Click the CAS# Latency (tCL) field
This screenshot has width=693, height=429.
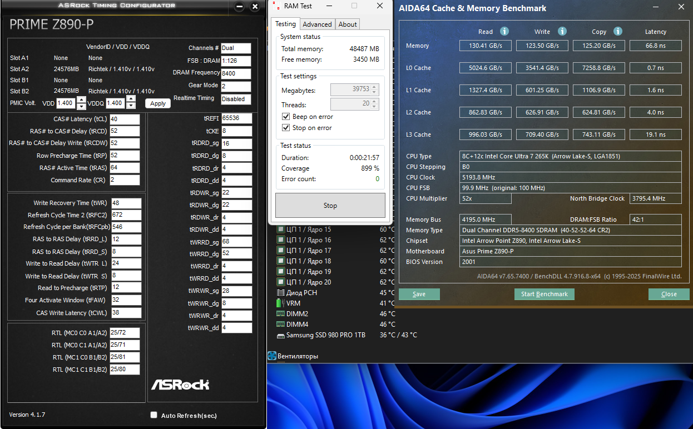click(x=125, y=119)
